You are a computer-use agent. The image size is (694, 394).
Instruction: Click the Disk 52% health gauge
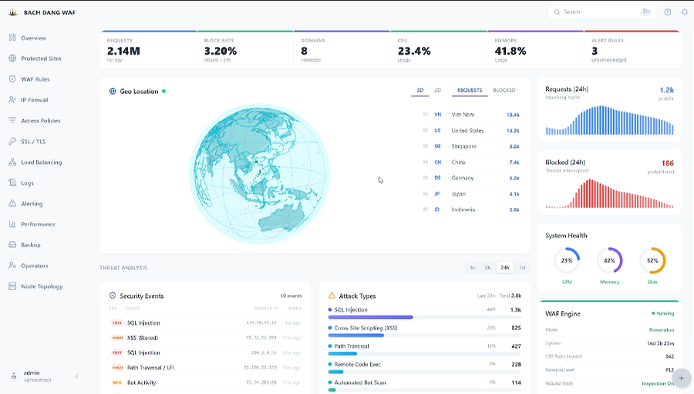point(652,261)
